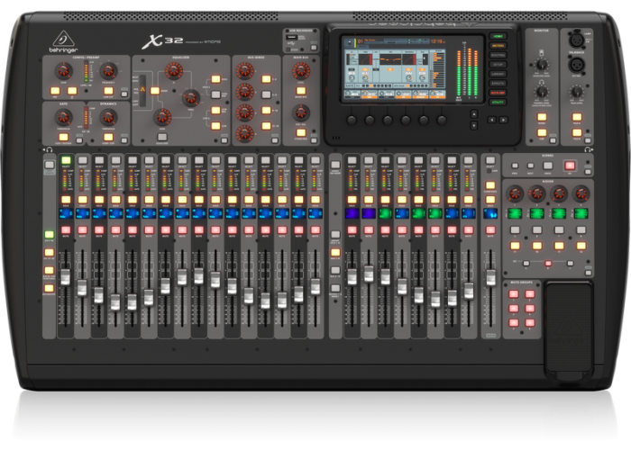Click the Gate Threshold knob
Image resolution: width=631 pixels, height=450 pixels.
click(x=64, y=117)
